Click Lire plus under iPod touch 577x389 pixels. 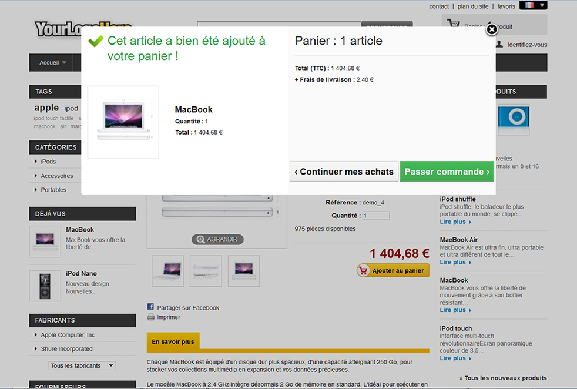[x=455, y=358]
